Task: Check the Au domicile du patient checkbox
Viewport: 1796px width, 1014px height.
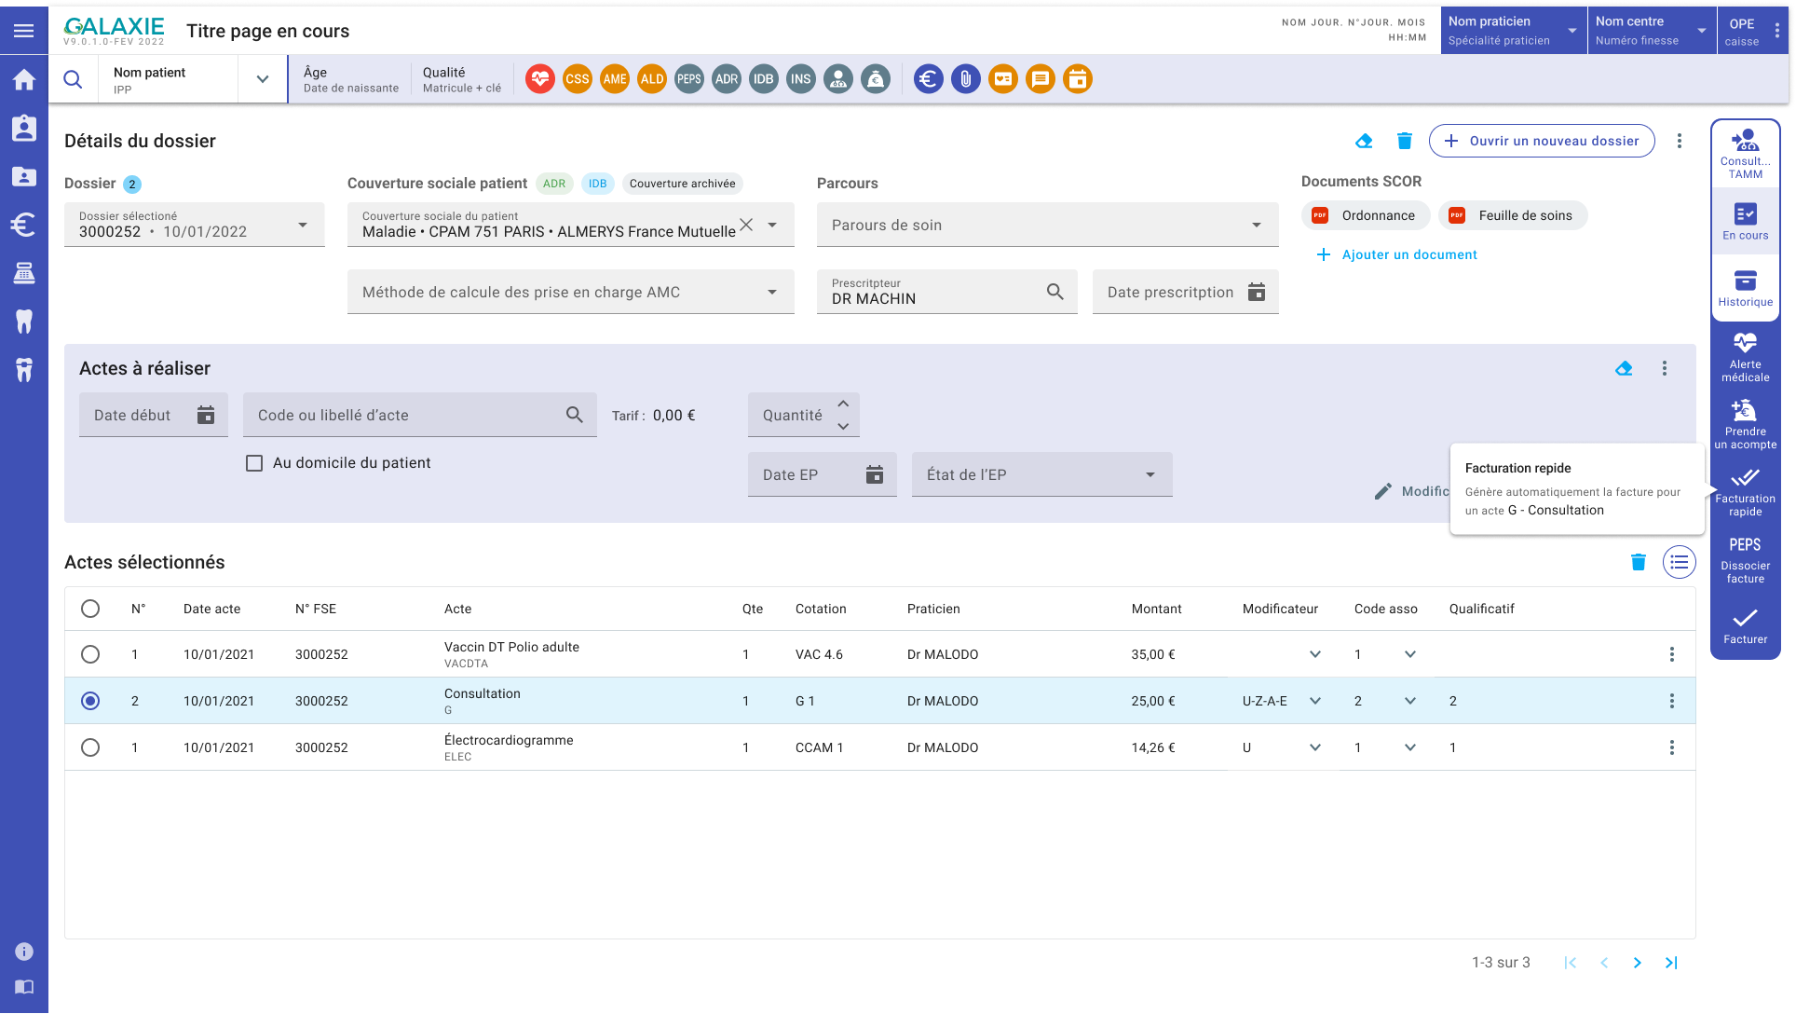Action: [x=254, y=463]
